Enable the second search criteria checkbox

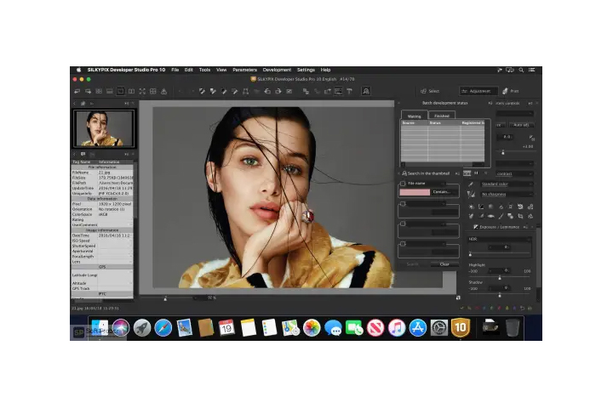click(403, 203)
